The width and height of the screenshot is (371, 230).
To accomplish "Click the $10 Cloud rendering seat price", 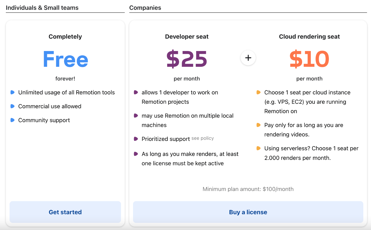I will (309, 59).
